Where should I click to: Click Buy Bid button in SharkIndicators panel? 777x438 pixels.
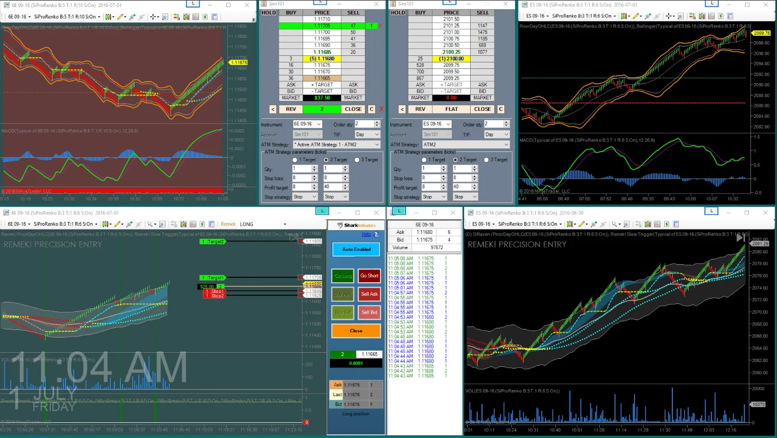(343, 312)
